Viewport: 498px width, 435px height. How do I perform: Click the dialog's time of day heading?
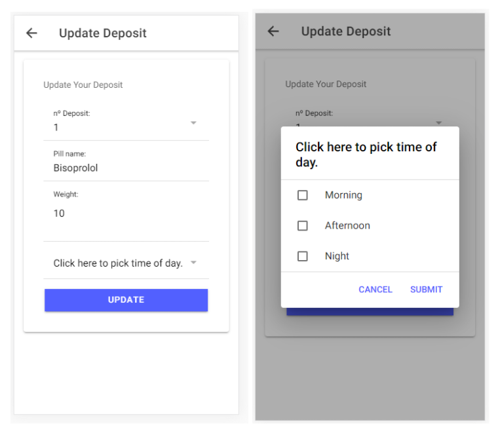(x=366, y=155)
